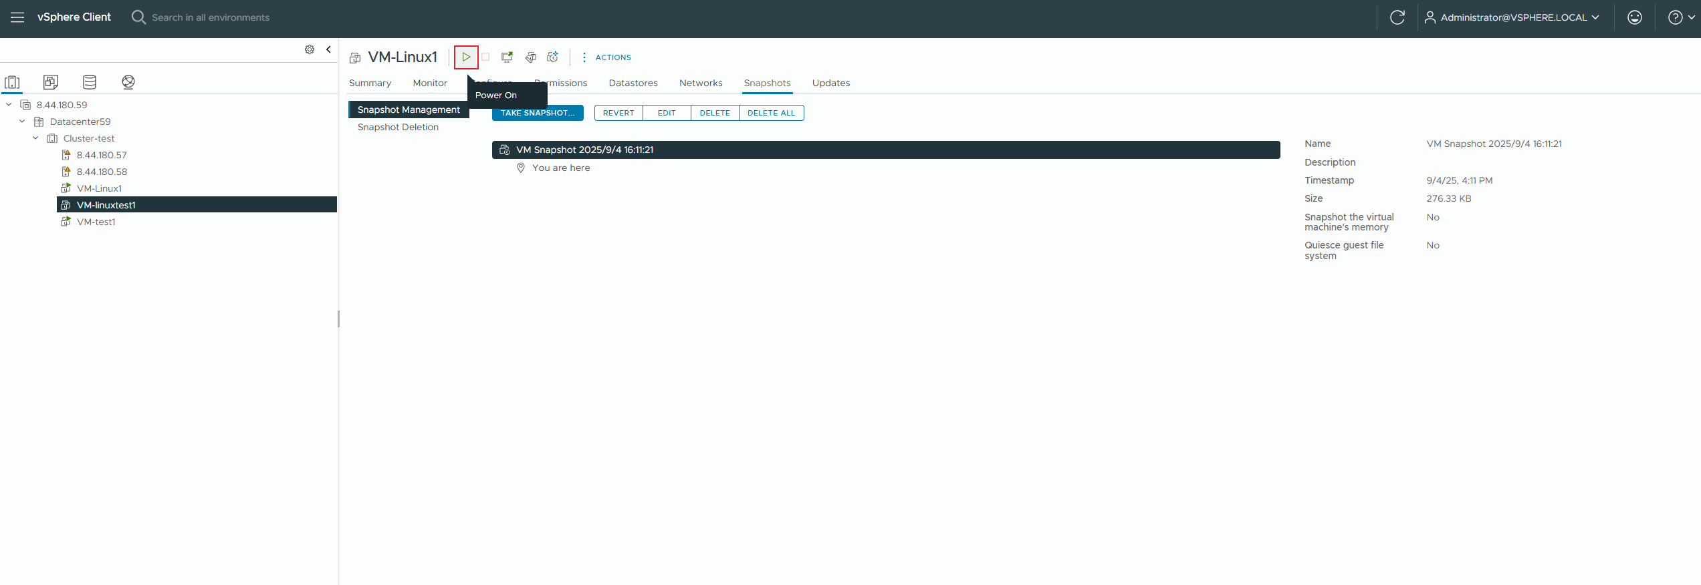Click the sidebar resize handle
This screenshot has height=585, width=1701.
coord(338,319)
